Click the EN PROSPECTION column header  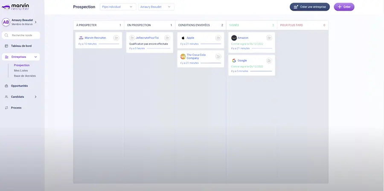tap(150, 25)
